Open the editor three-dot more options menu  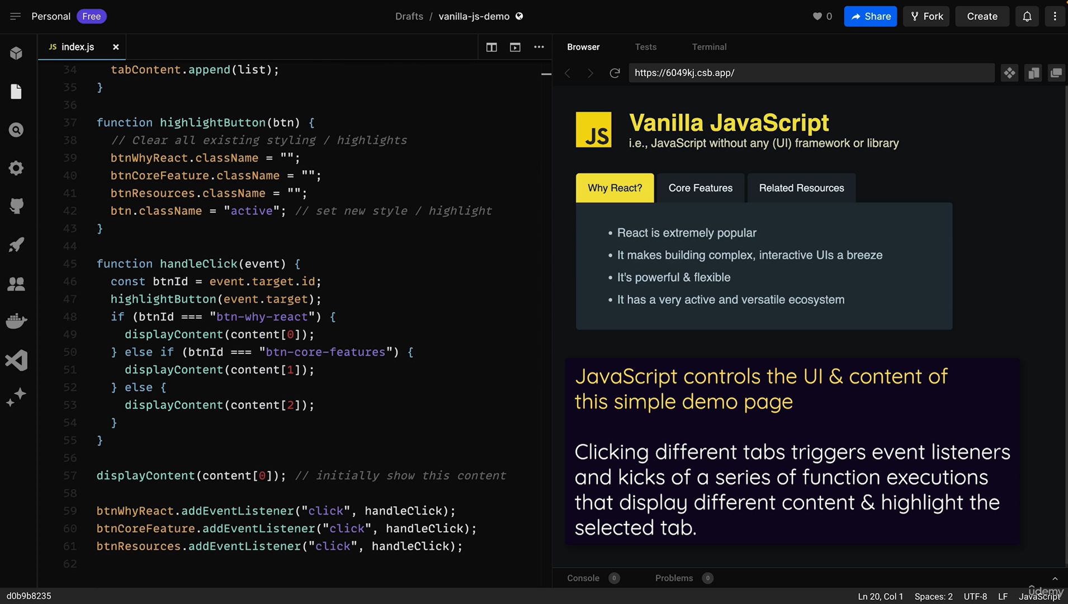pyautogui.click(x=539, y=47)
